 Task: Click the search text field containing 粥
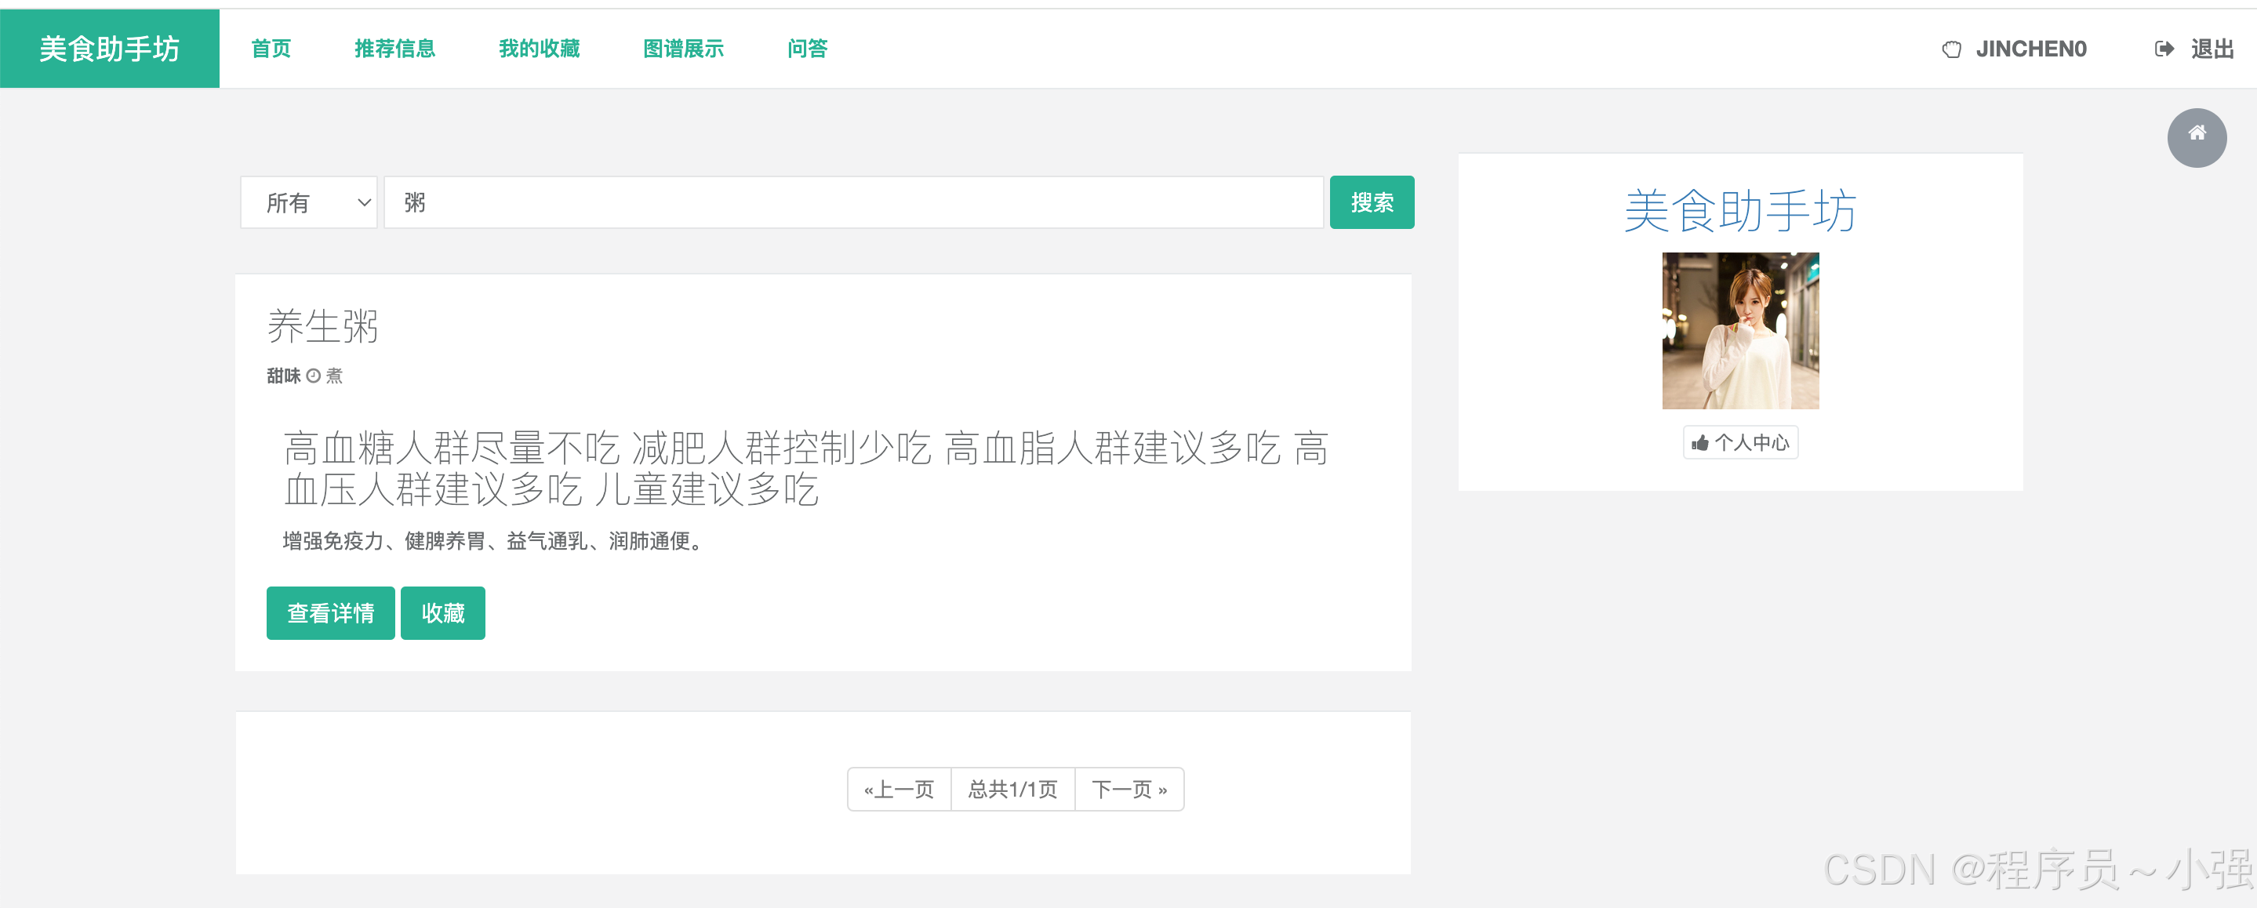pos(853,202)
